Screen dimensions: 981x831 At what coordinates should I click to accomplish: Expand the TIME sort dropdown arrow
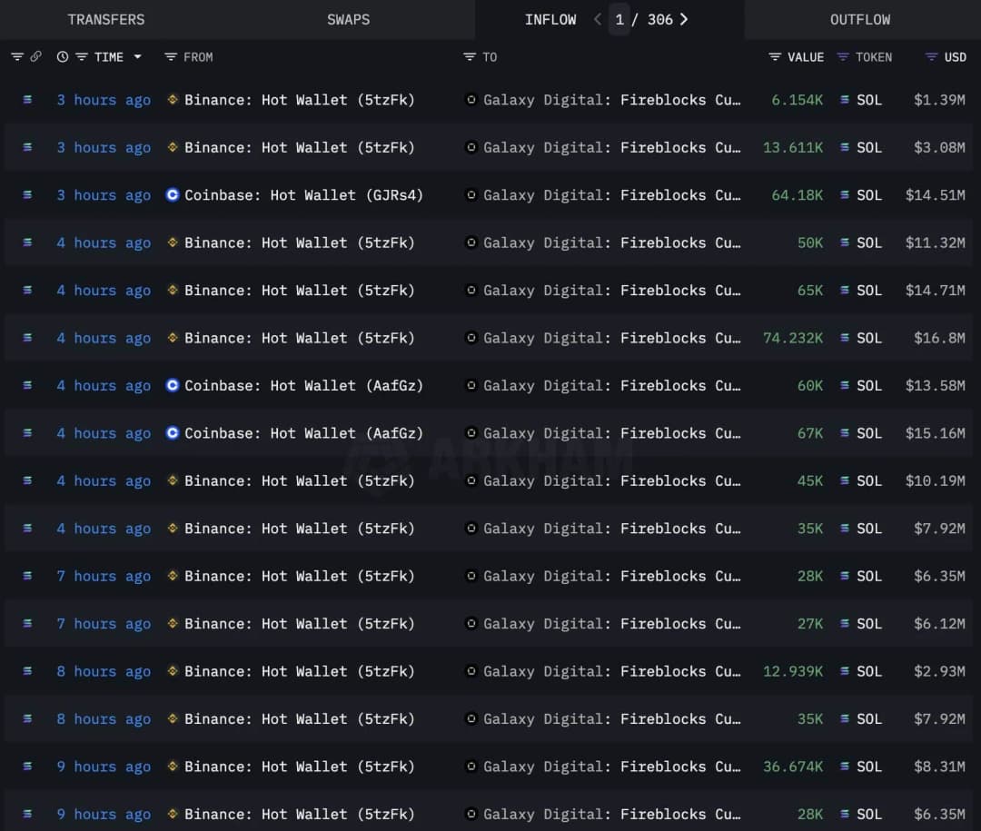pyautogui.click(x=138, y=57)
